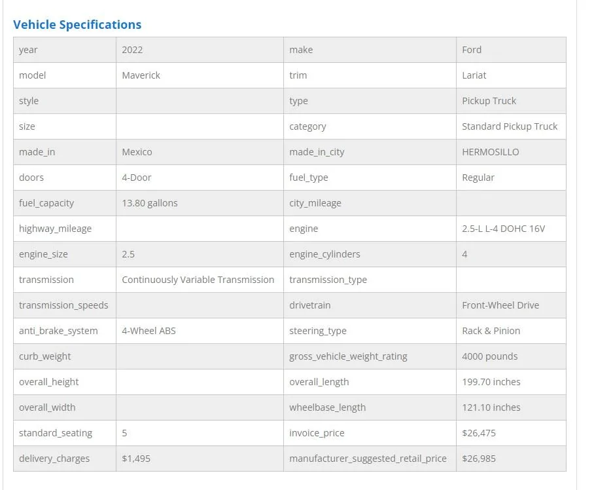
Task: Select the 2.5-L L-4 DOHC 16V engine value
Action: point(504,229)
